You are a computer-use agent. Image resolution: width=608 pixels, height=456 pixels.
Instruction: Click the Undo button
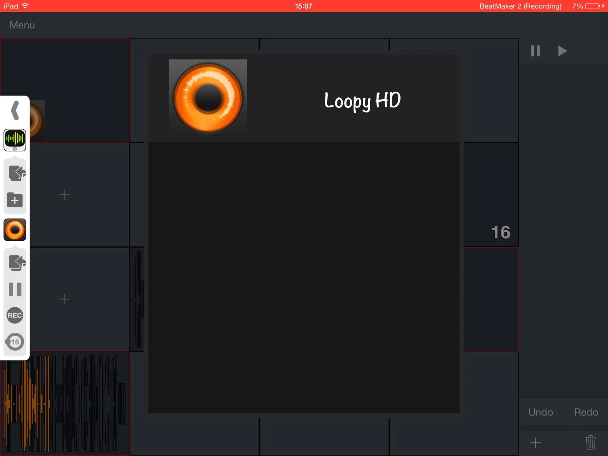click(540, 412)
